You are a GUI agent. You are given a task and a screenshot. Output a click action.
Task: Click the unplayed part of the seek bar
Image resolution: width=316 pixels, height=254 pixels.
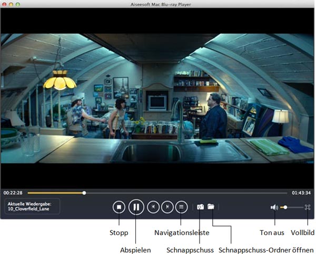[x=186, y=193]
